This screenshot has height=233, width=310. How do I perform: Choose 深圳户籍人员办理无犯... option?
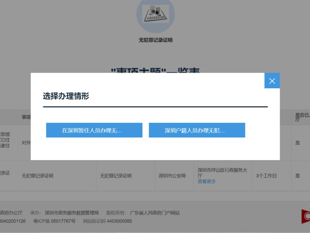tap(197, 130)
